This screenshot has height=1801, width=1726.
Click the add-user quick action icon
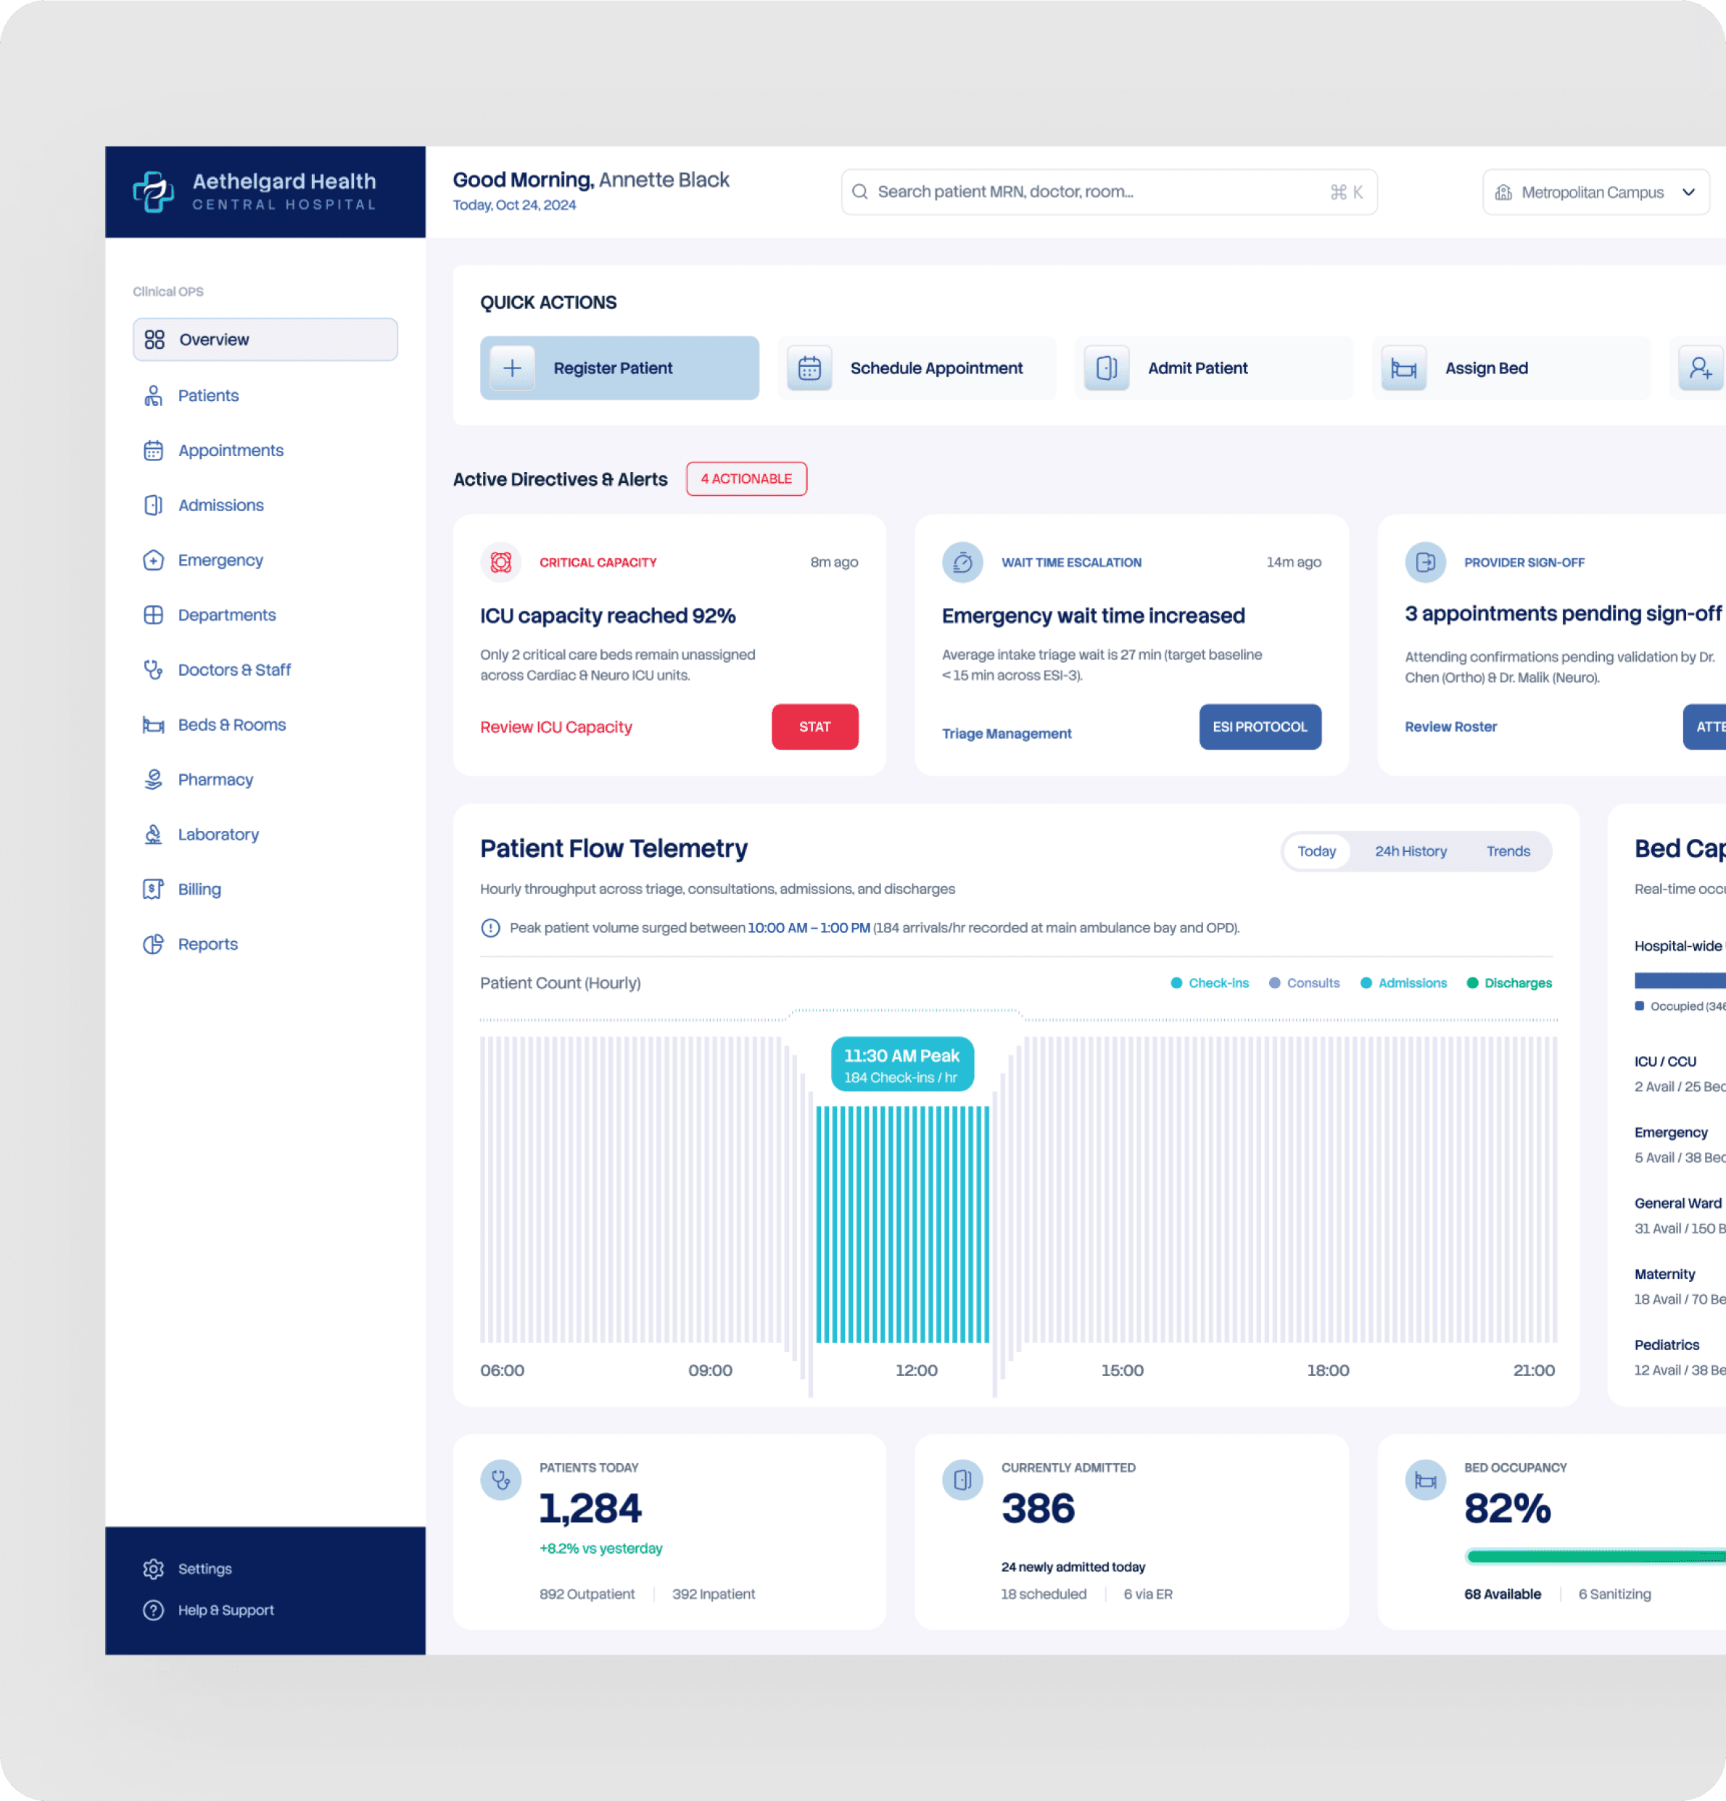click(1701, 368)
